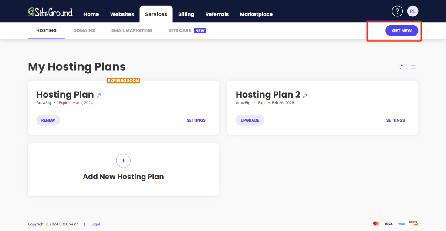Click the Discover card icon in footer
Viewport: 446px width, 231px height.
(414, 223)
